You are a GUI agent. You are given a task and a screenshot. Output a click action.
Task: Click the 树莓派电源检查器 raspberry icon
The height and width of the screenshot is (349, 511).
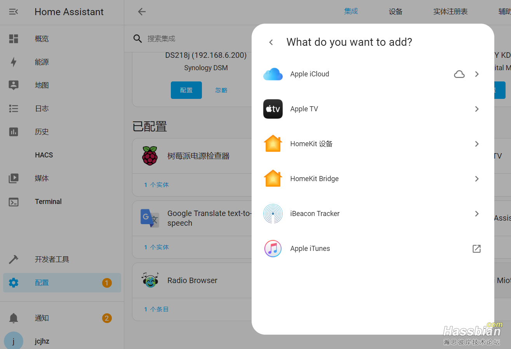(x=150, y=156)
